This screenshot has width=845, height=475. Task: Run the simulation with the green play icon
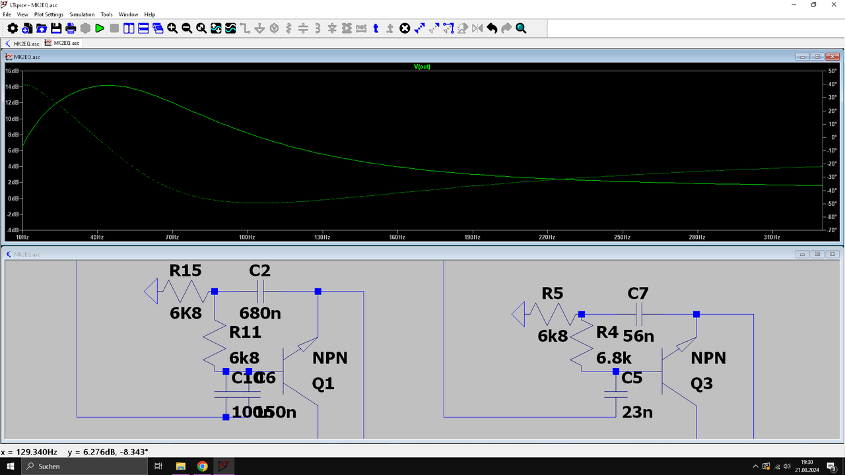(x=100, y=28)
